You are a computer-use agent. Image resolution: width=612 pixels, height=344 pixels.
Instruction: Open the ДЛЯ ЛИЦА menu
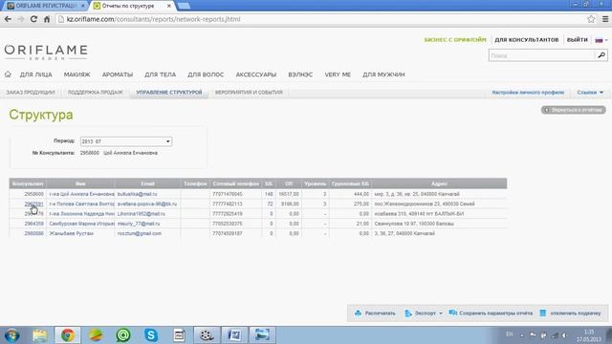[36, 75]
